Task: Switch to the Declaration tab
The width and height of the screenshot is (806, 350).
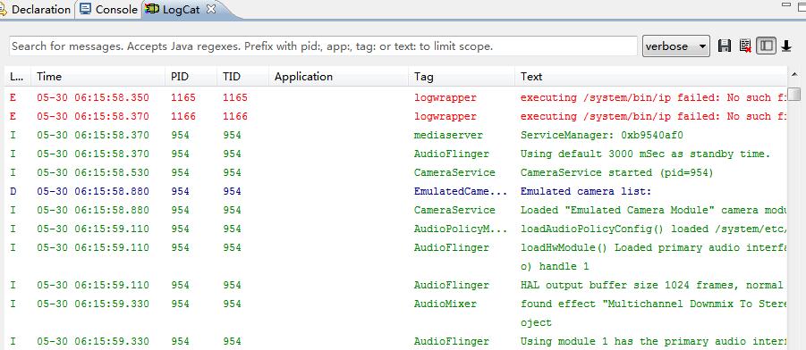Action: (35, 9)
